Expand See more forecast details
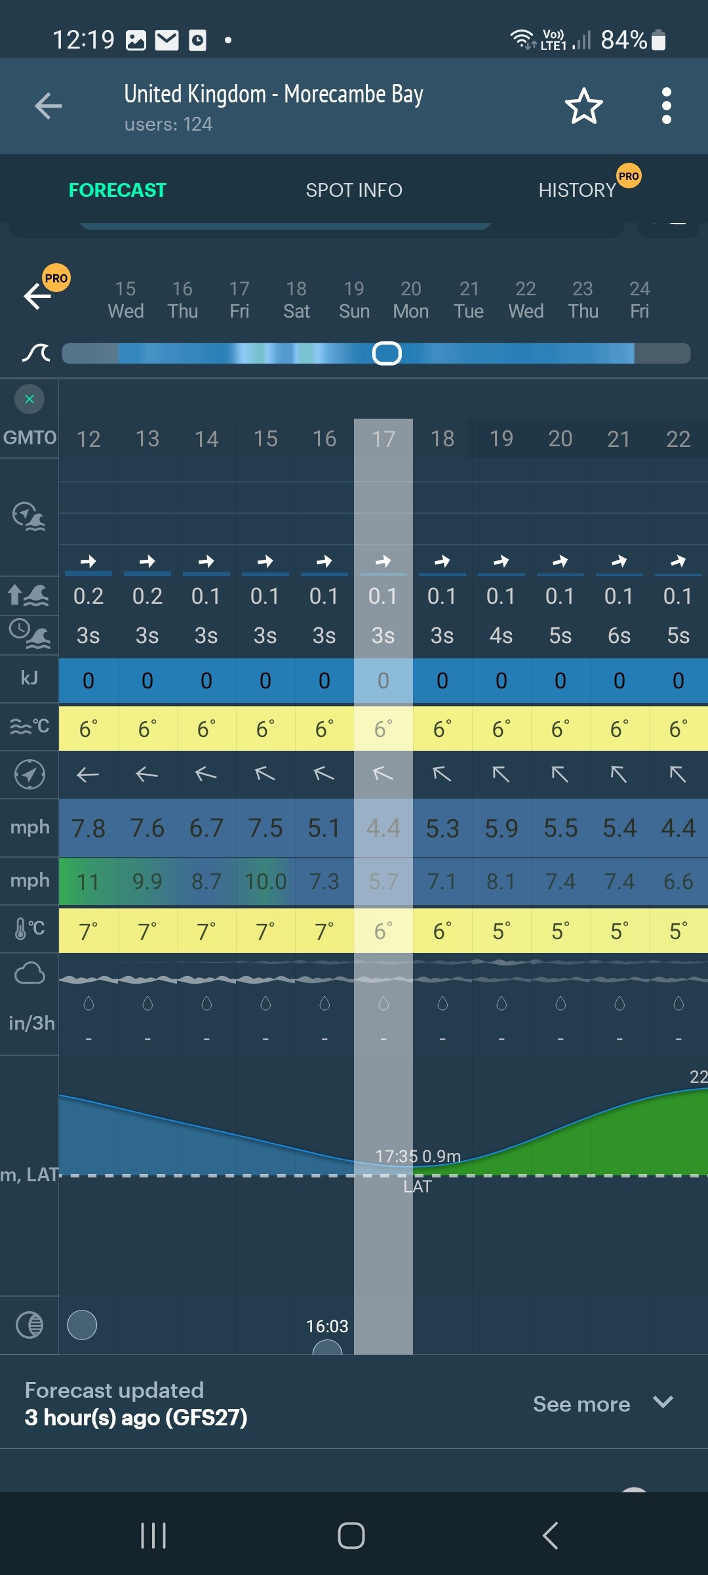Screen dimensions: 708x1575 602,1404
